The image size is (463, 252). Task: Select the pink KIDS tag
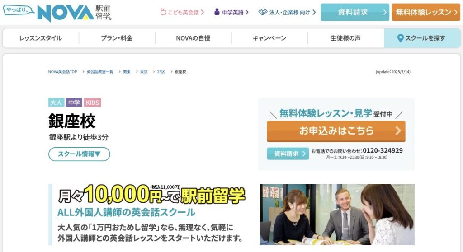click(92, 103)
